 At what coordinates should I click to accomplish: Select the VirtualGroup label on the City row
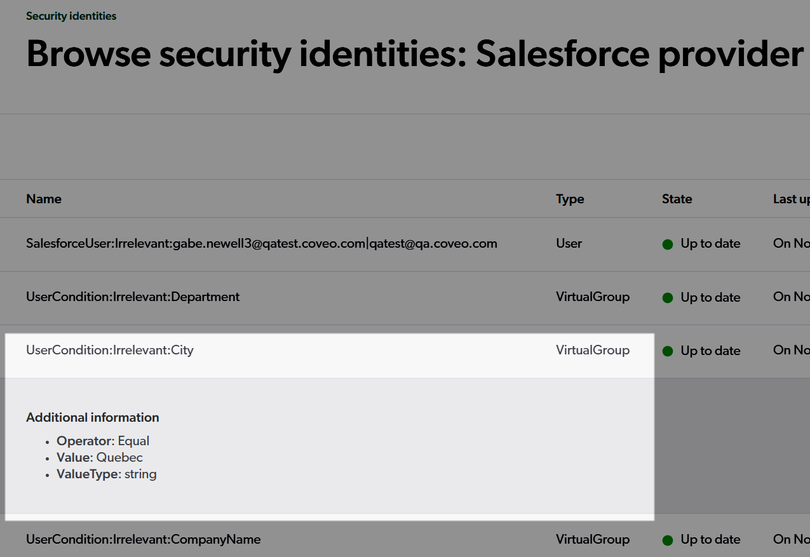coord(592,350)
